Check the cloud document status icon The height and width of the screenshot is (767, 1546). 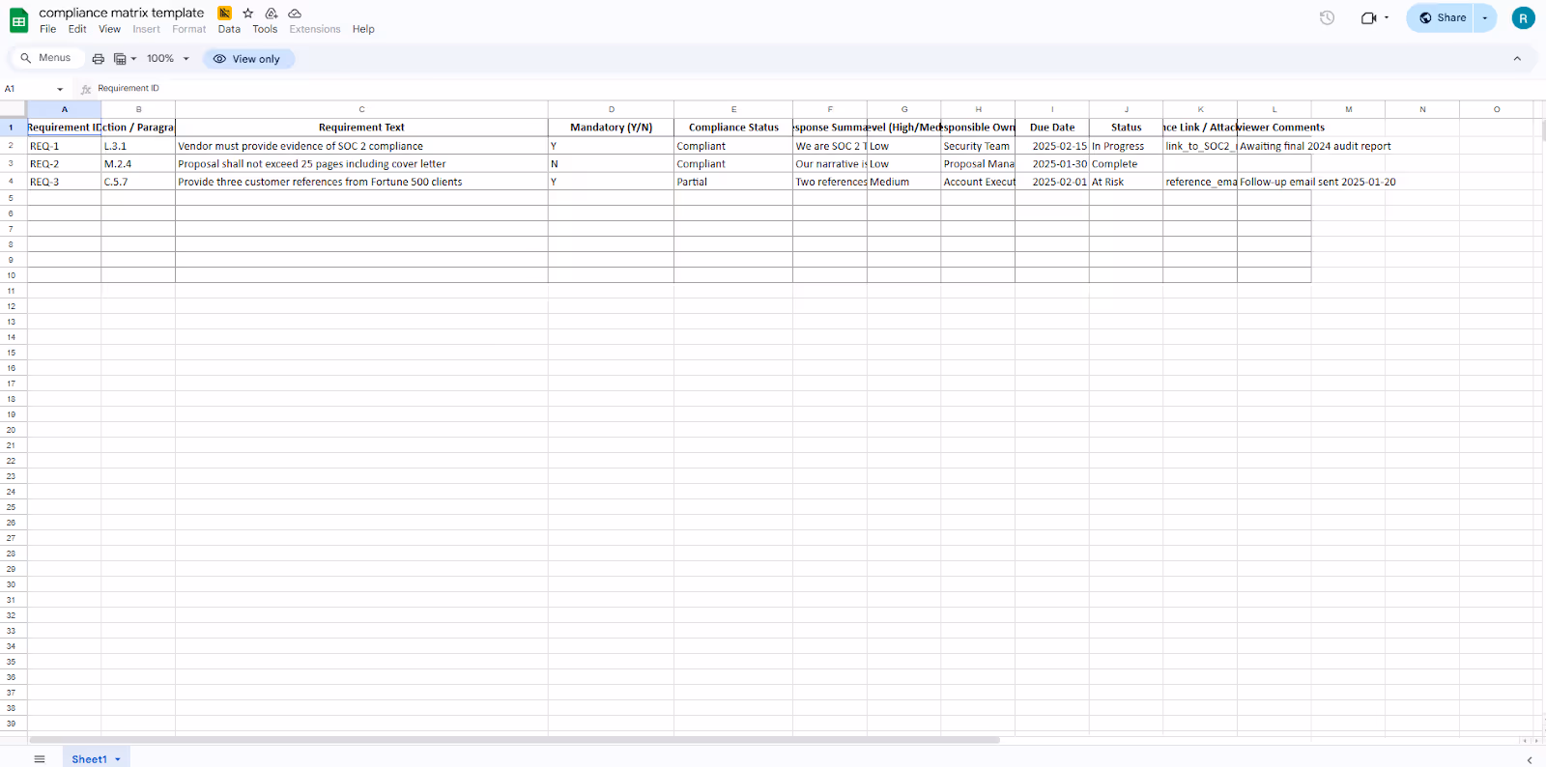click(295, 13)
